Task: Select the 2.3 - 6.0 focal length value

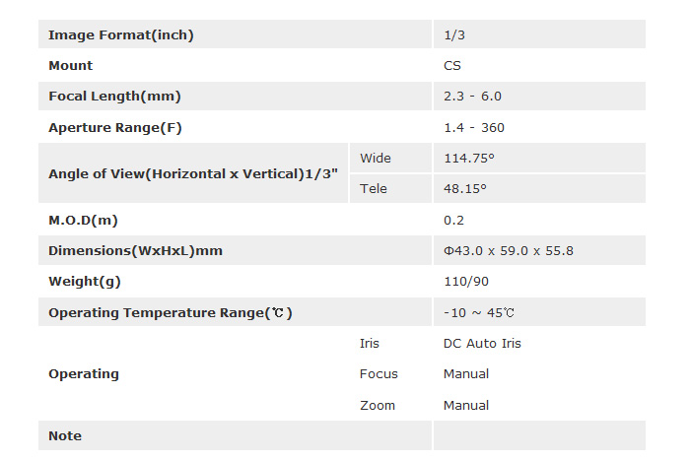Action: 473,97
